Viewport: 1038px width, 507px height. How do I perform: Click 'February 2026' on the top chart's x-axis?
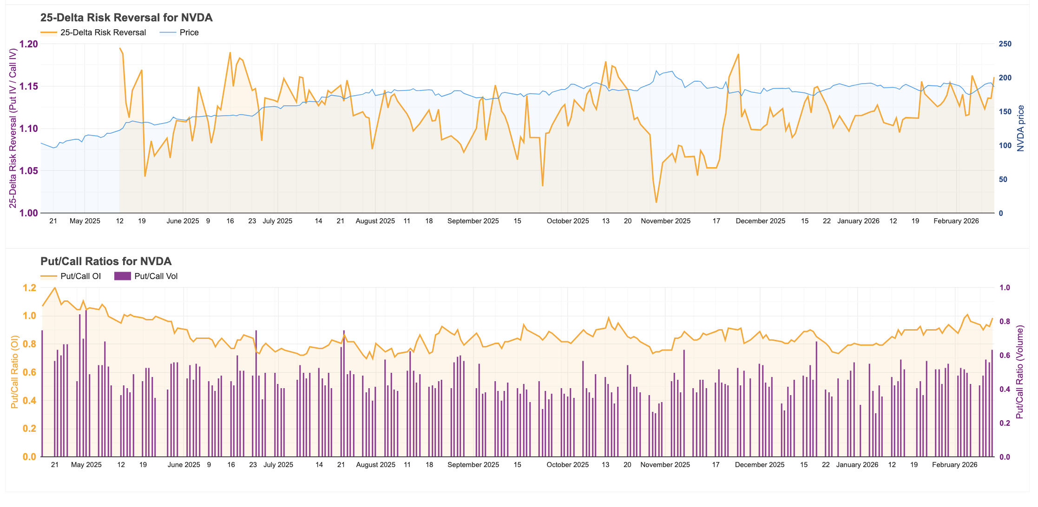coord(956,221)
